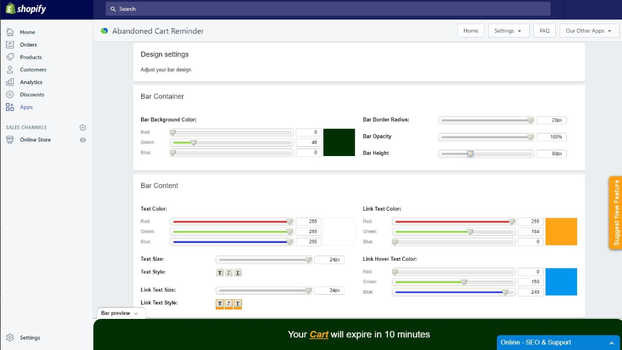Click the Link Hover Blue 240 field

[x=530, y=292]
